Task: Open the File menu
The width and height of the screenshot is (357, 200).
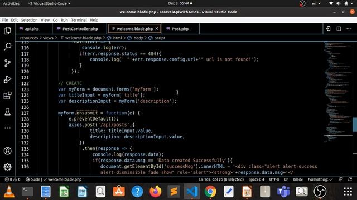Action: pyautogui.click(x=4, y=20)
